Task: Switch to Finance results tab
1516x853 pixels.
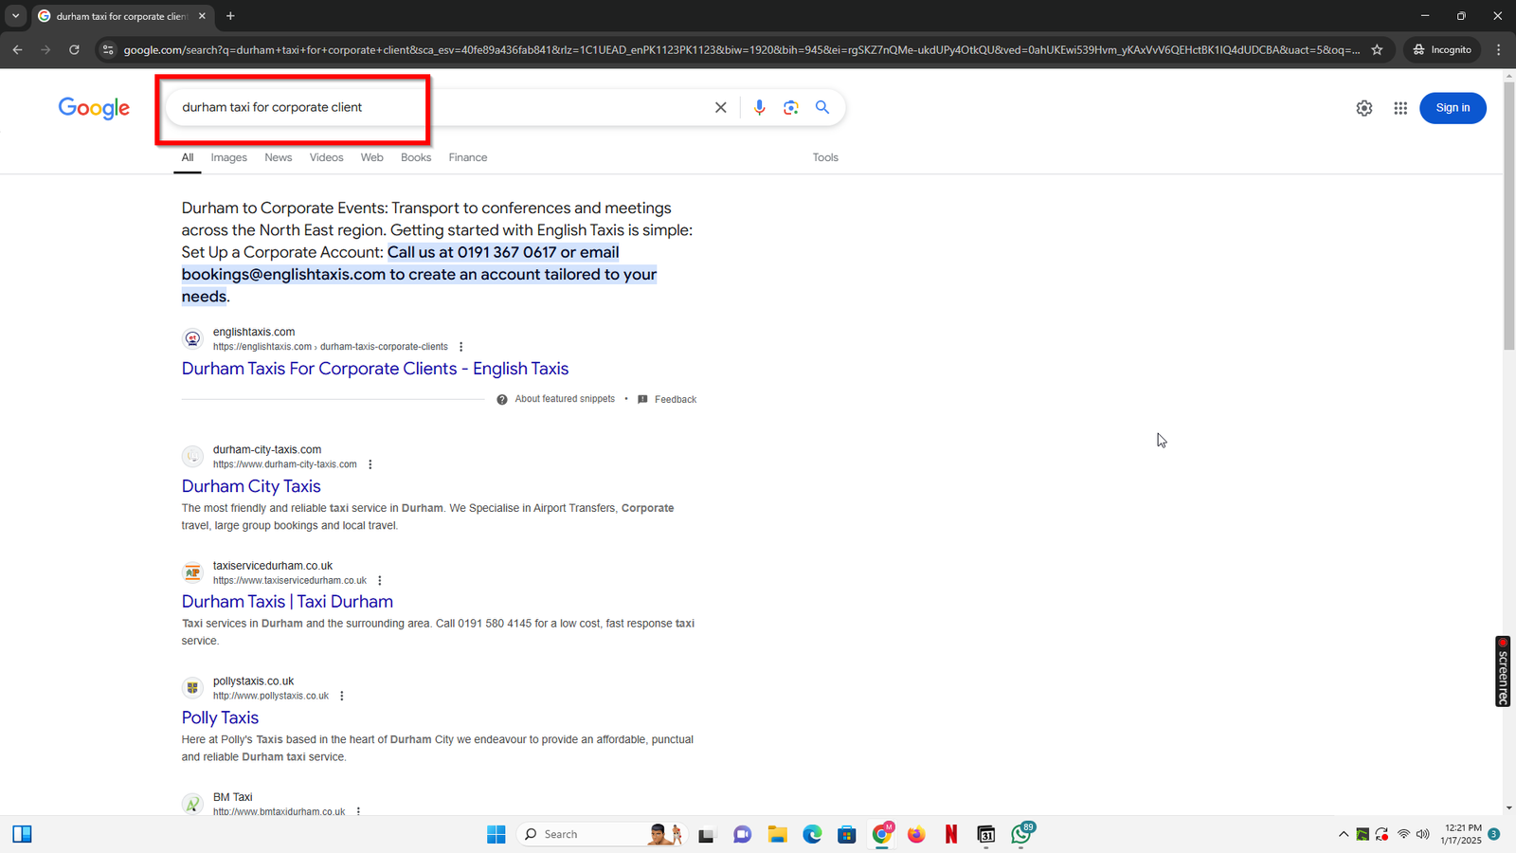Action: [468, 157]
